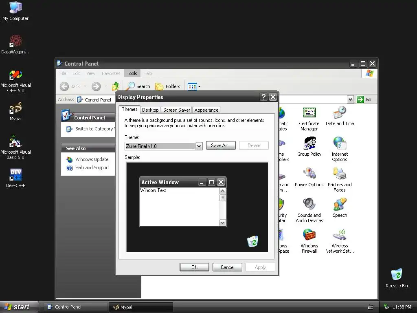Click the on-screen keyboard taskbar icon

tap(371, 307)
